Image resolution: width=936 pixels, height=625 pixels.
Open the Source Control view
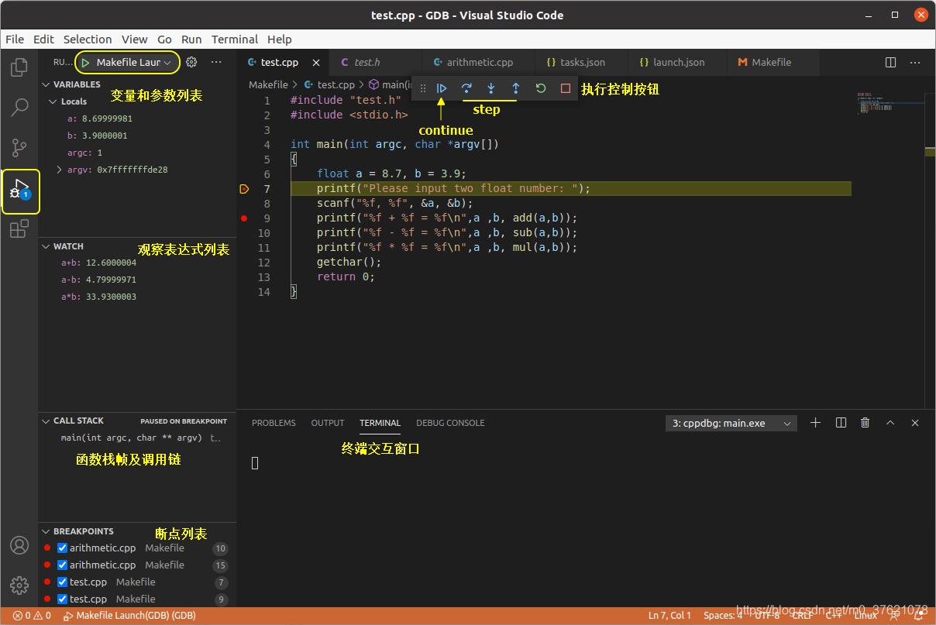tap(19, 147)
